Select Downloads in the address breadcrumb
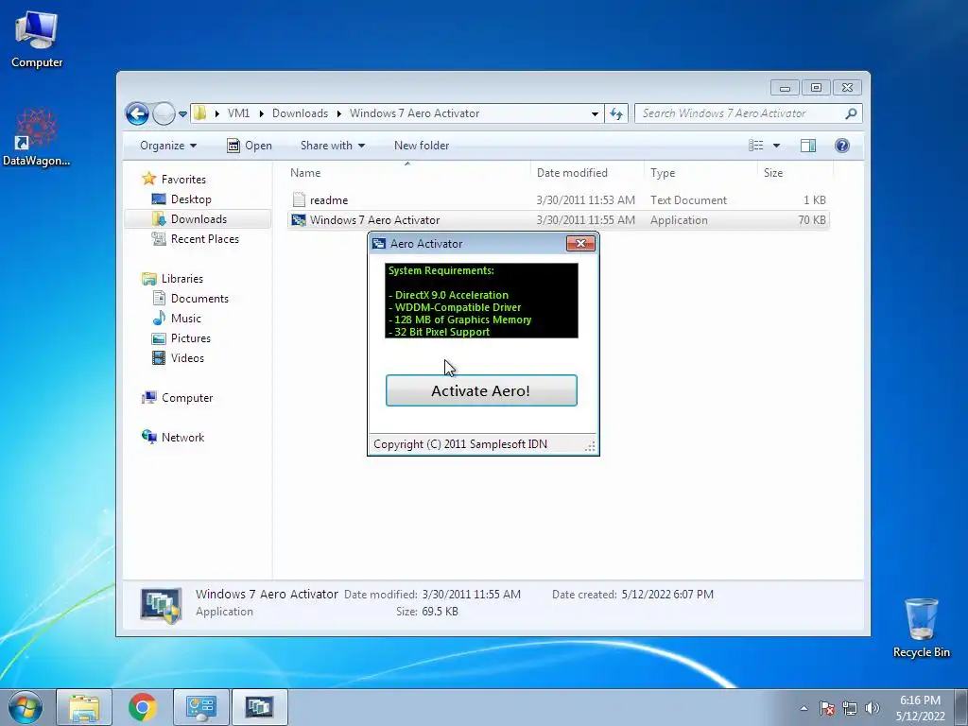968x726 pixels. 300,113
